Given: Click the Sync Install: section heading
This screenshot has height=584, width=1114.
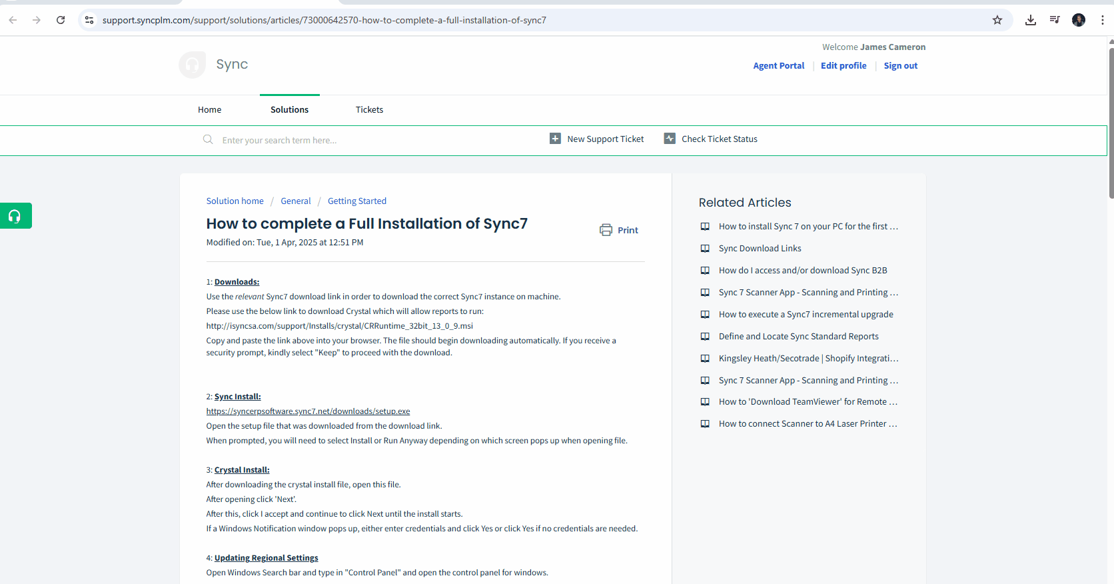Looking at the screenshot, I should tap(237, 397).
